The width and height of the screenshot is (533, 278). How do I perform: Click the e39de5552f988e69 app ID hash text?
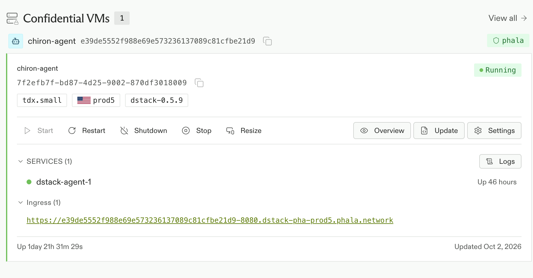pos(168,41)
